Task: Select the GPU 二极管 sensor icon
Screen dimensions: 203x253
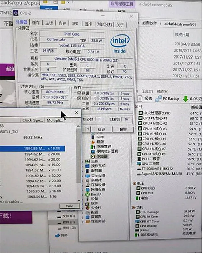Action: pyautogui.click(x=139, y=164)
